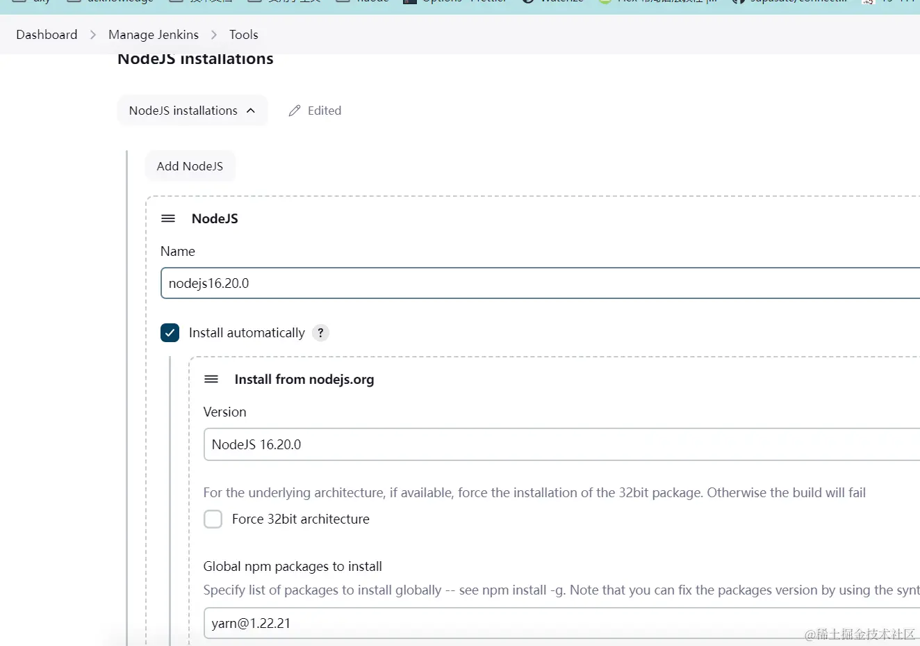The height and width of the screenshot is (646, 920).
Task: Click the Add NodeJS button
Action: (x=190, y=166)
